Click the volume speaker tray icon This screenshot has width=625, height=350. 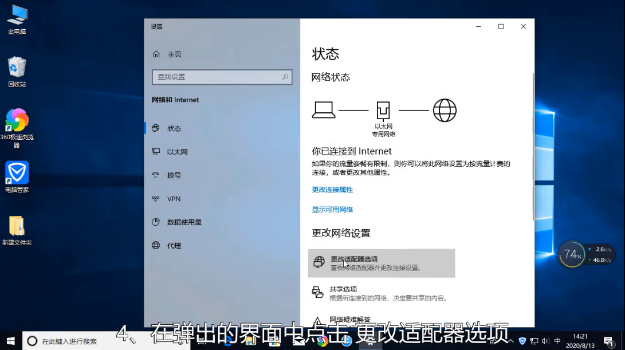545,341
